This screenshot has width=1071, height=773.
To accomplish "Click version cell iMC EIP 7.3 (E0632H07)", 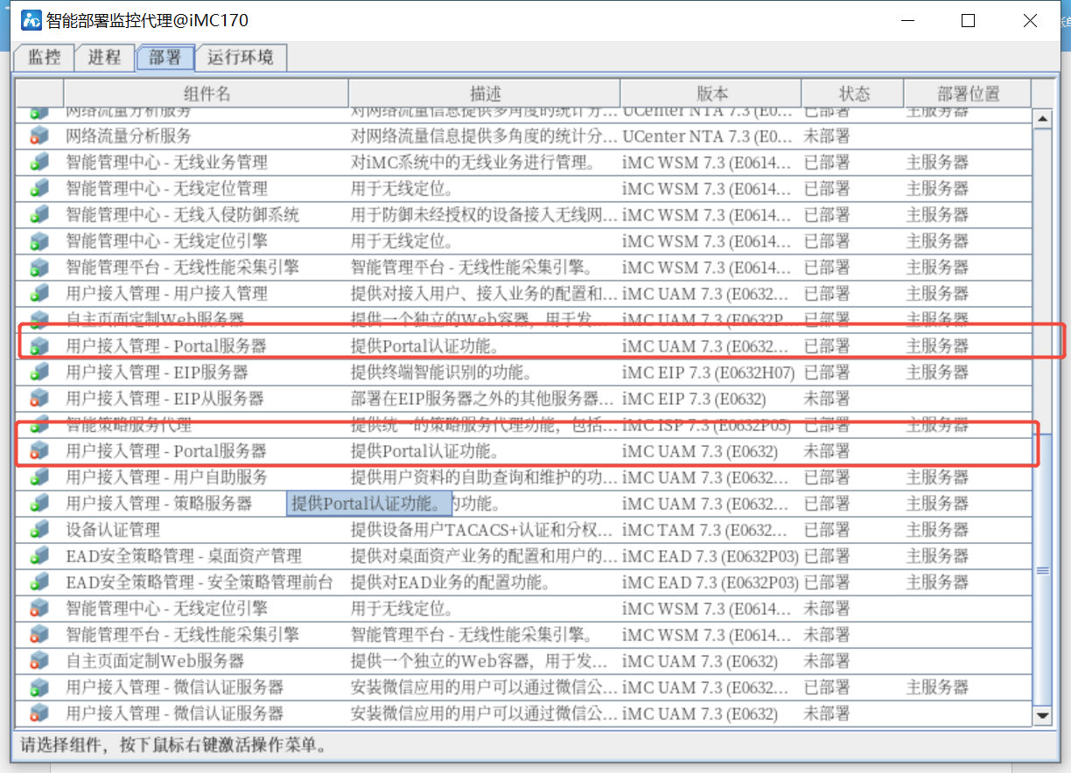I will click(709, 373).
